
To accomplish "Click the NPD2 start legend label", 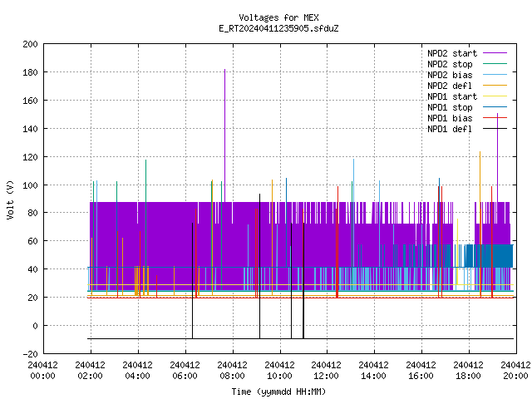I will pos(452,53).
